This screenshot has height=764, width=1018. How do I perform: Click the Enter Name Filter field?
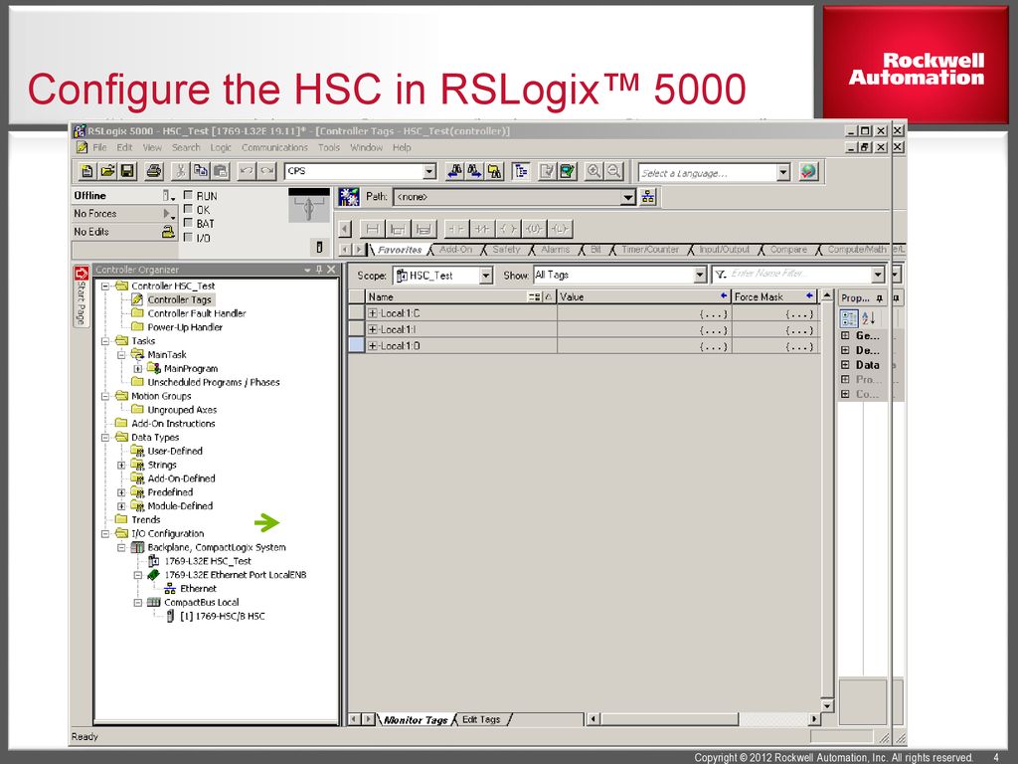tap(798, 275)
